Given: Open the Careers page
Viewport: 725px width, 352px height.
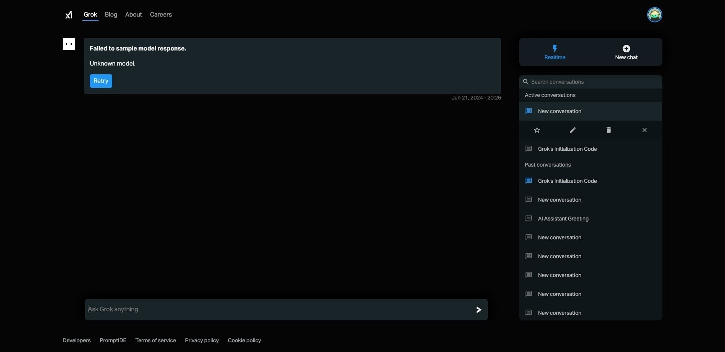Looking at the screenshot, I should pos(161,15).
